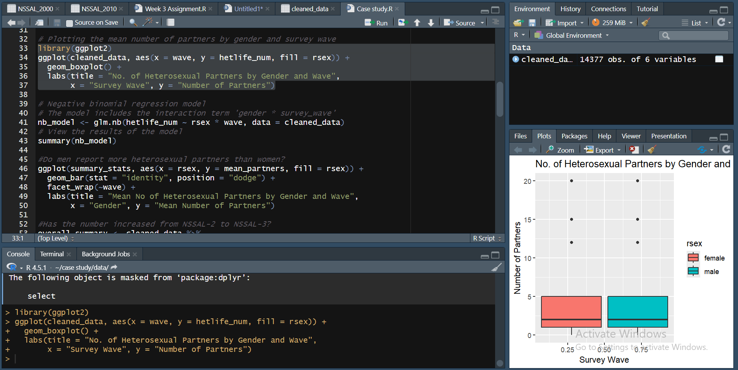The image size is (738, 370).
Task: Go forward to next source location
Action: (21, 23)
